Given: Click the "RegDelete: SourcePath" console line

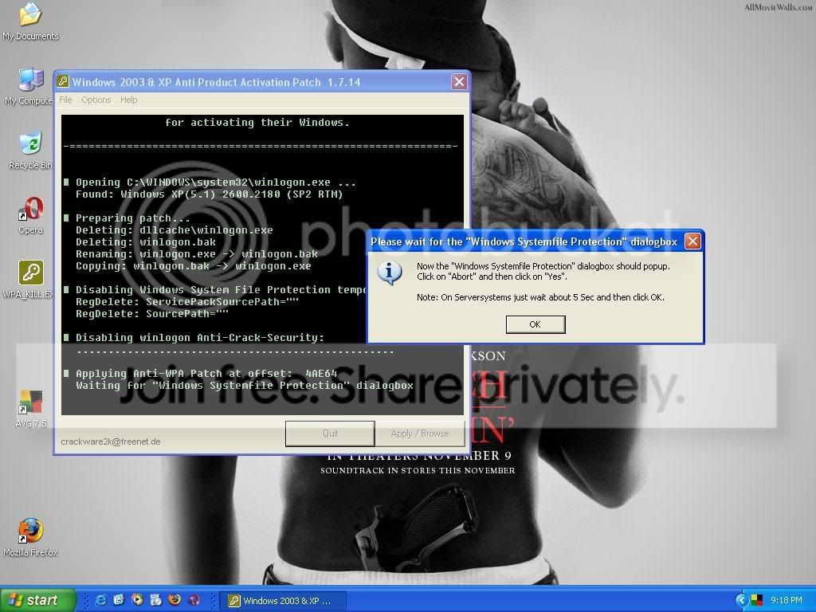Looking at the screenshot, I should click(x=152, y=314).
